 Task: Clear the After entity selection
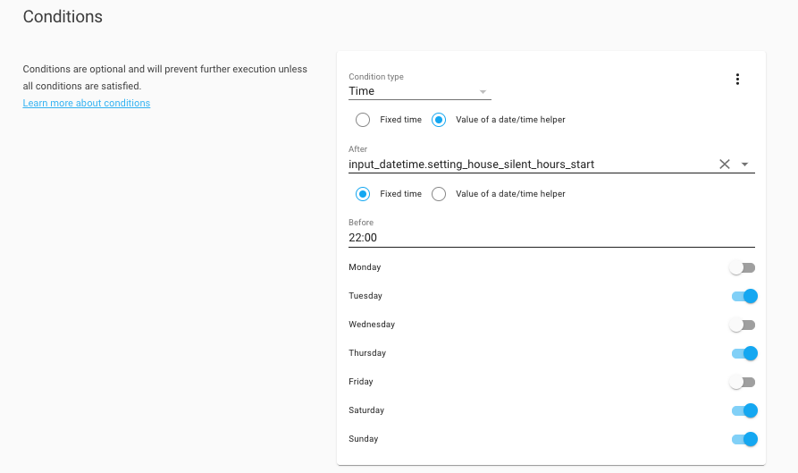725,165
